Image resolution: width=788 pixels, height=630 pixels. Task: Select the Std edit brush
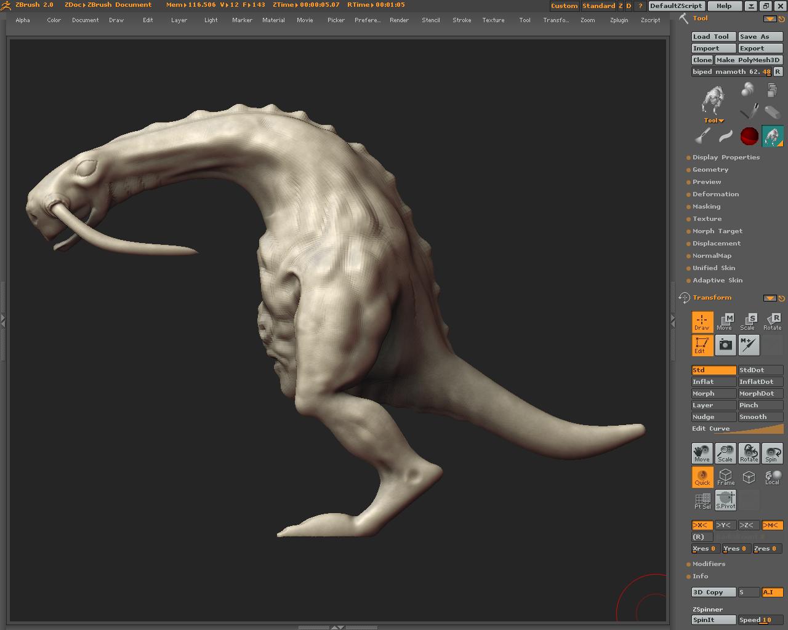(714, 370)
